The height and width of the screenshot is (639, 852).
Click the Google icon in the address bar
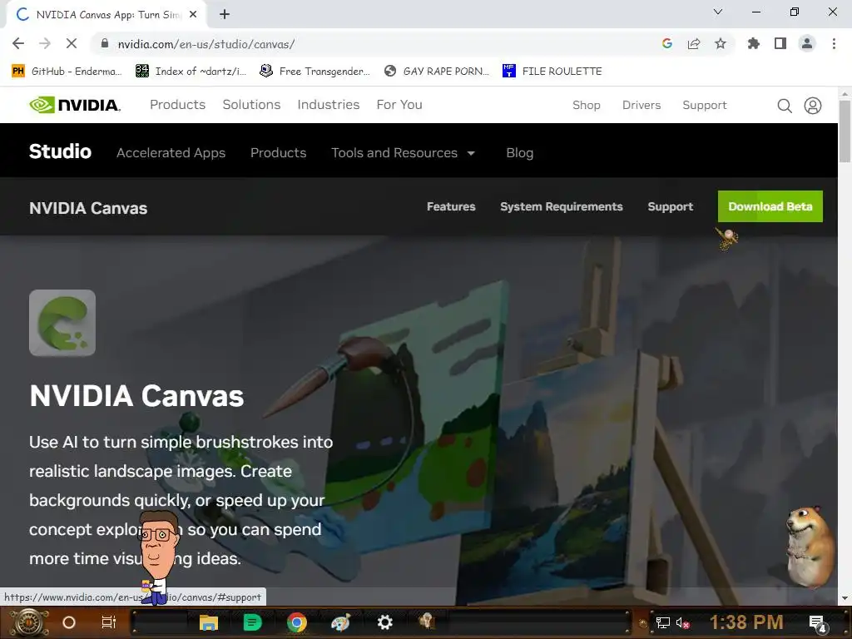coord(667,43)
